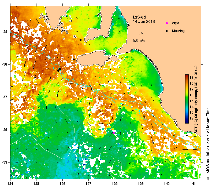The width and height of the screenshot is (212, 188).
Task: Click the color bar value 14
Action: 191,107
